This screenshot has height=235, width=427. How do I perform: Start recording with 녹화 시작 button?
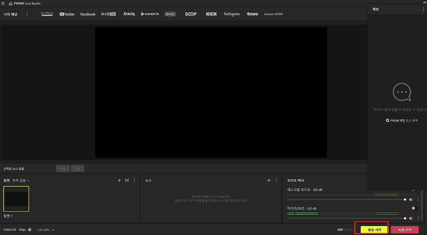[x=405, y=230]
